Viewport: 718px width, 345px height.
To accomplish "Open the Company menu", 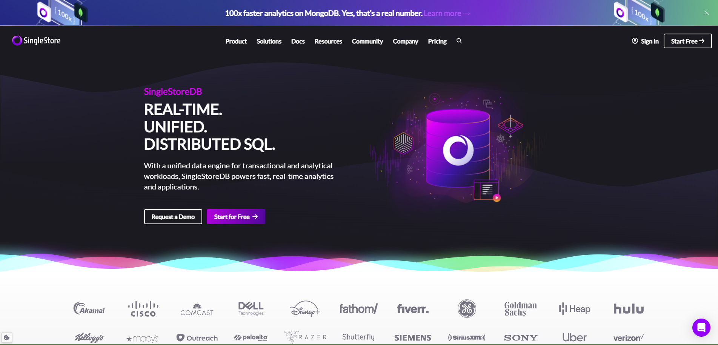I will coord(406,41).
